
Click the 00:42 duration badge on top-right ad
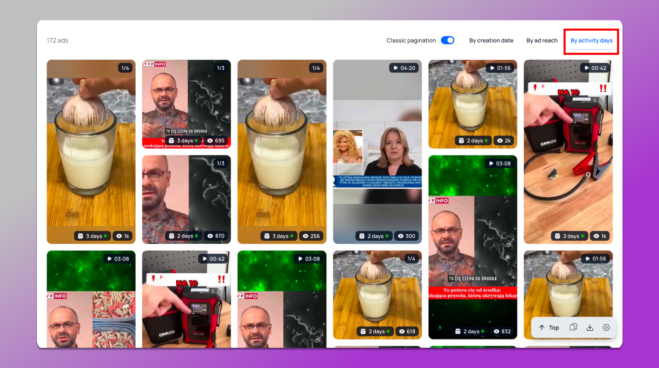point(595,68)
